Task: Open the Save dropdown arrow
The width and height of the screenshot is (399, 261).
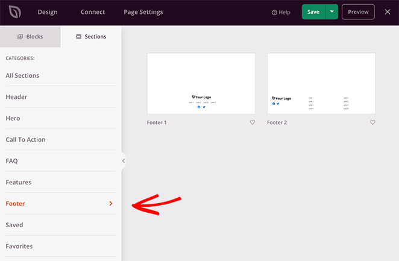Action: (331, 12)
